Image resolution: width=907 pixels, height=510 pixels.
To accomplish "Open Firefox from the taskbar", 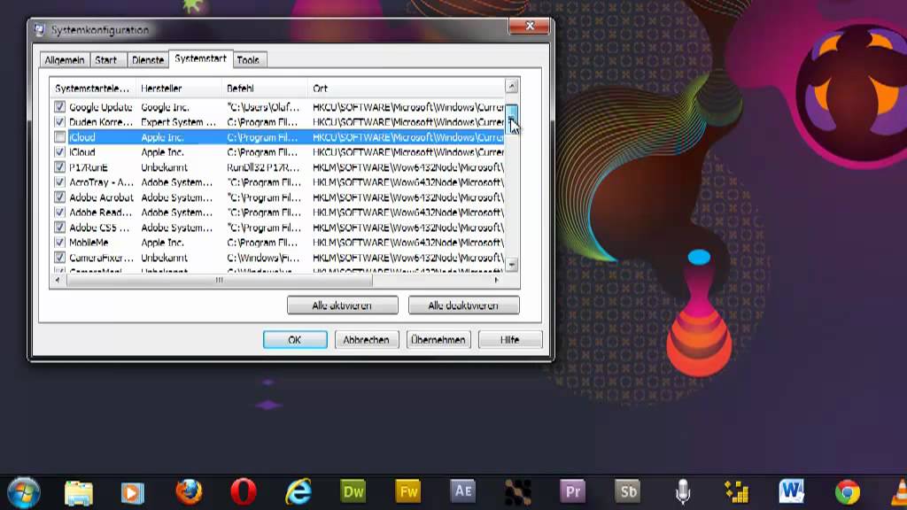I will click(x=189, y=492).
